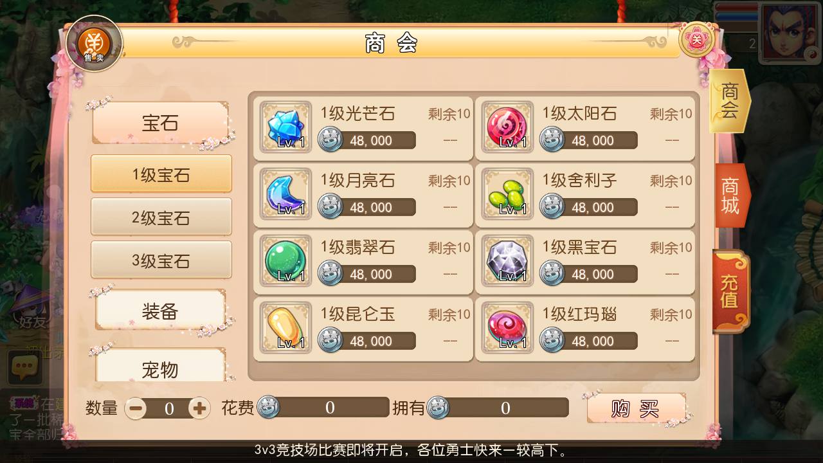Increase quantity with the plus button

[x=199, y=408]
